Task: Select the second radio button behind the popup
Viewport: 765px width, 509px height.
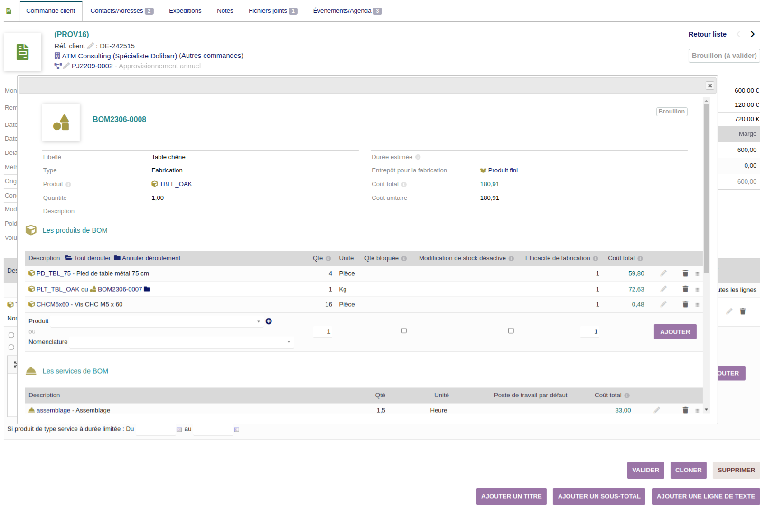Action: click(11, 348)
